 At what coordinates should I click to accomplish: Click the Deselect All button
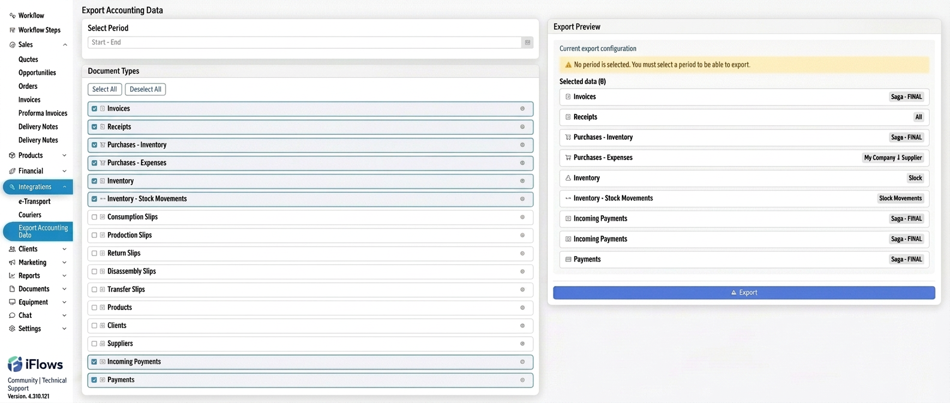tap(145, 89)
